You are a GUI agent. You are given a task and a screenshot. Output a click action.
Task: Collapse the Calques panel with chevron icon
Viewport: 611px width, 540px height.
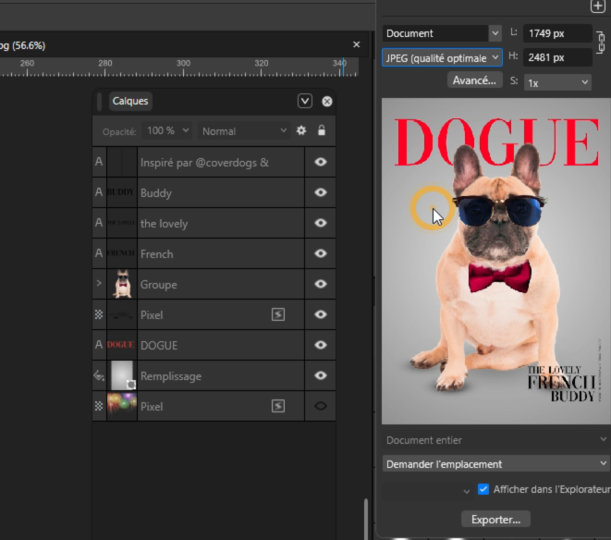click(x=305, y=102)
